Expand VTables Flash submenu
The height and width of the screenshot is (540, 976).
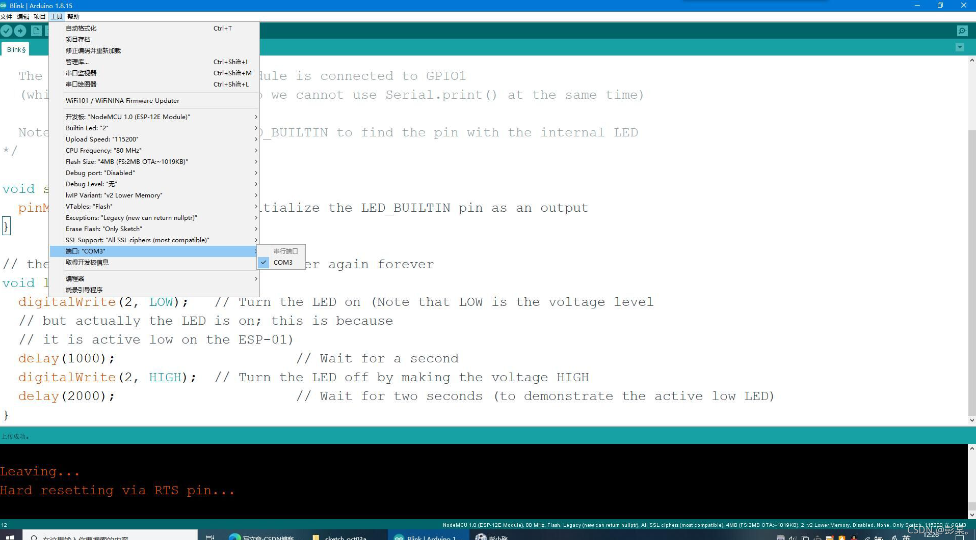tap(154, 207)
